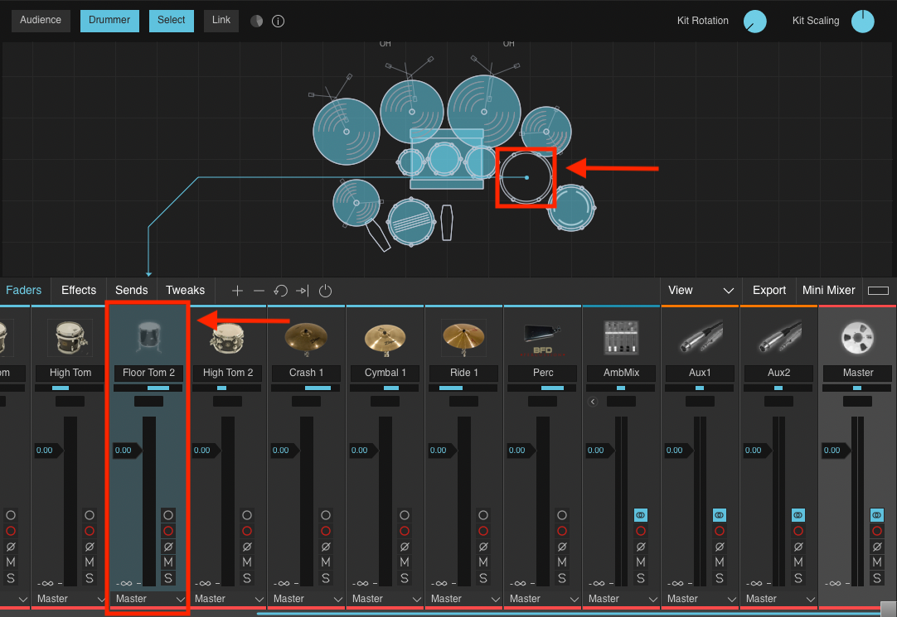Open High Tom output Master dropdown
This screenshot has height=617, width=897.
(70, 599)
